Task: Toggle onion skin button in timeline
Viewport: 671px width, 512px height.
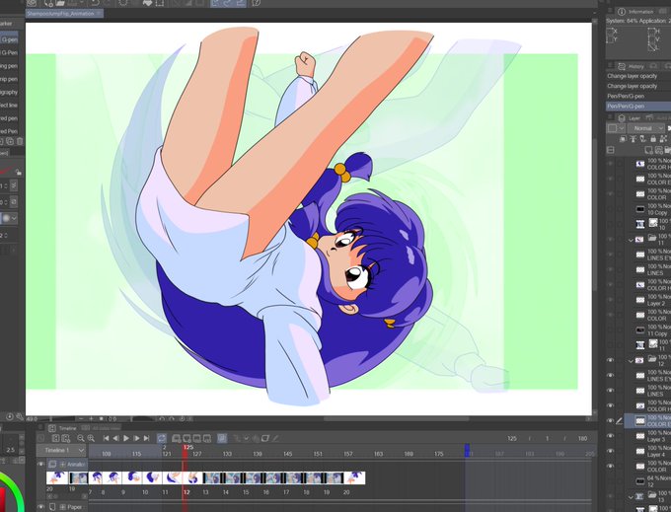Action: tap(222, 438)
